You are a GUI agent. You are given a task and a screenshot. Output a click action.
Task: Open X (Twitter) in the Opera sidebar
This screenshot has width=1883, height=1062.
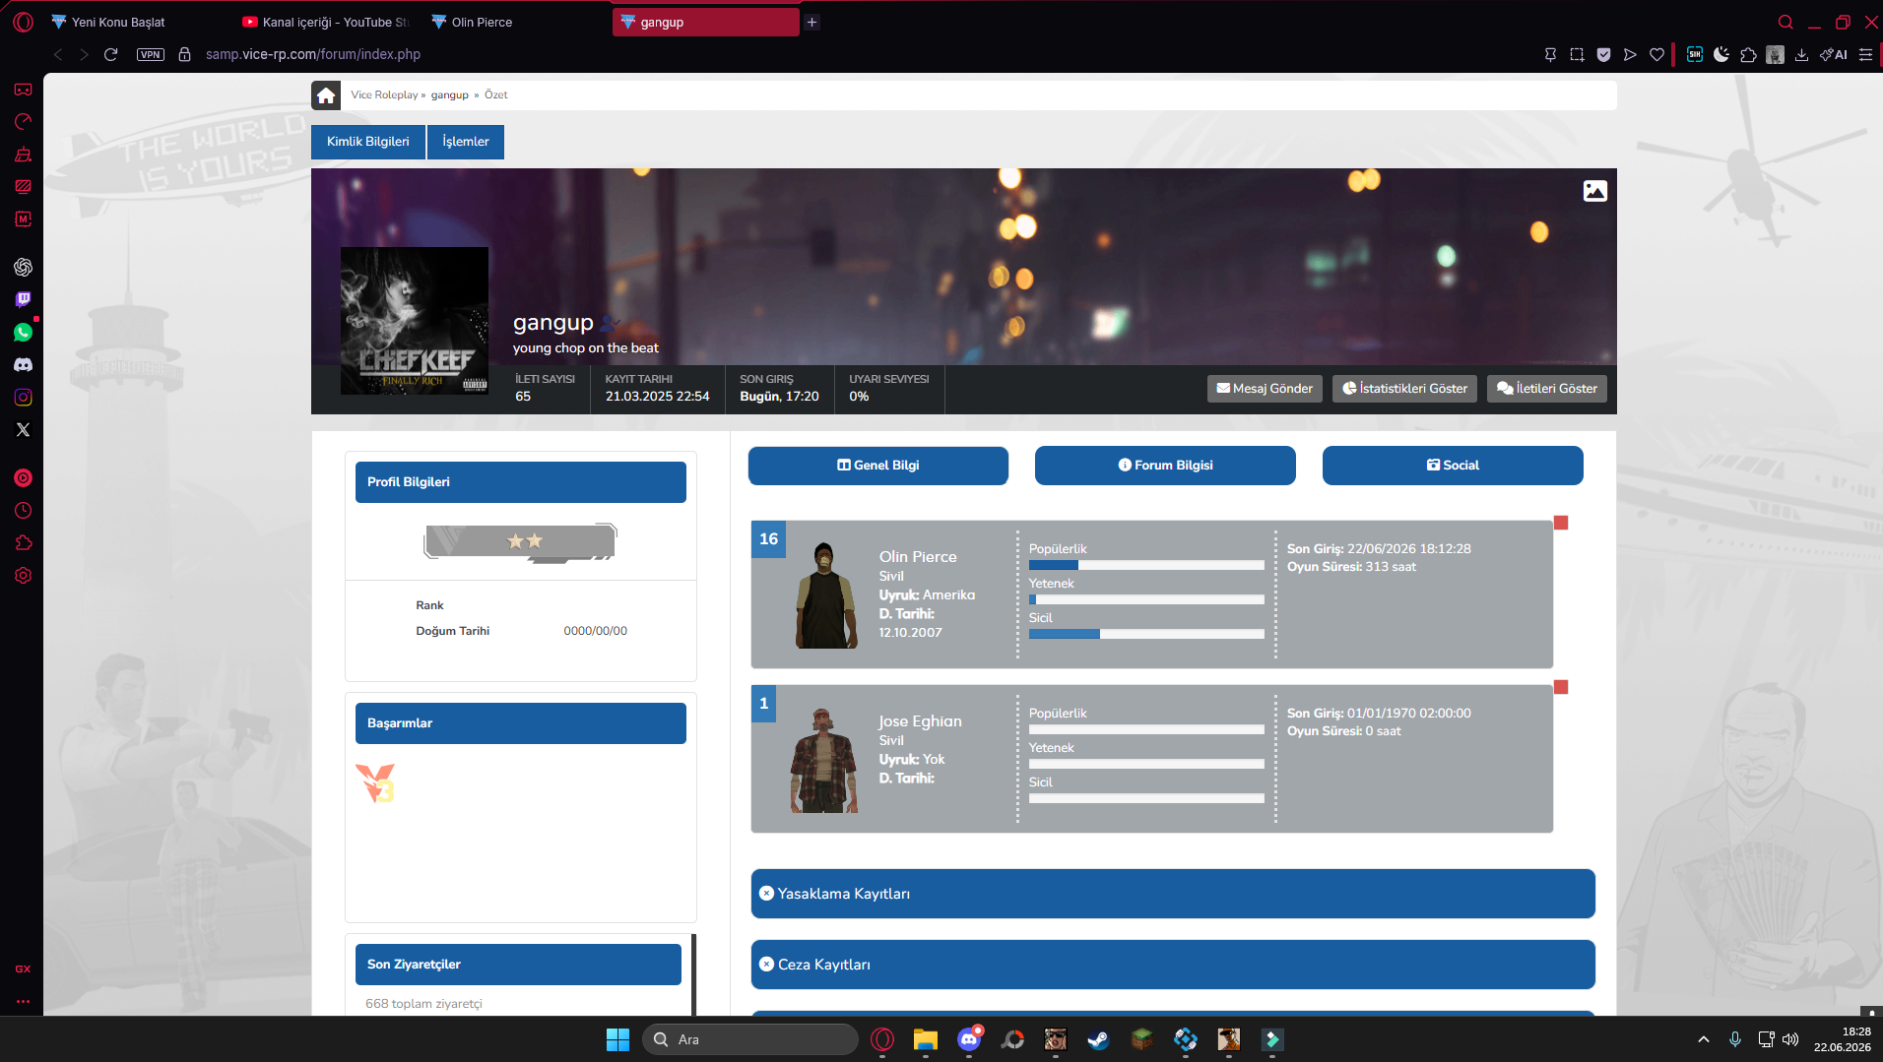(23, 429)
